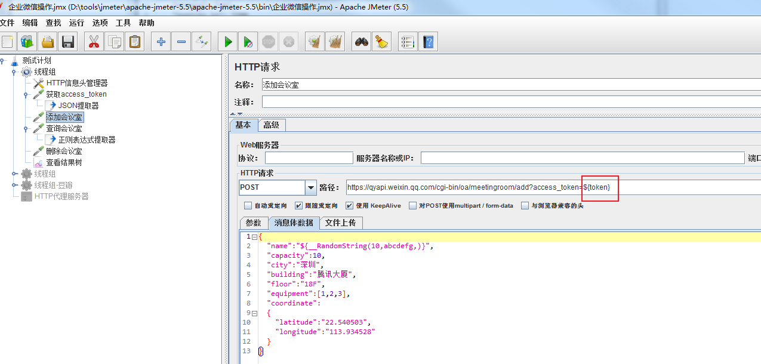
Task: Enable 对POST使用multipart / form-data checkbox
Action: pyautogui.click(x=413, y=206)
